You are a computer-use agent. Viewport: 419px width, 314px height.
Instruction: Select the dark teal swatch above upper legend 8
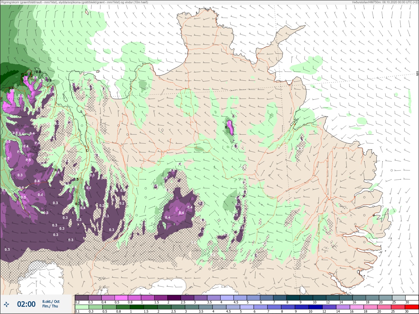[293, 298]
